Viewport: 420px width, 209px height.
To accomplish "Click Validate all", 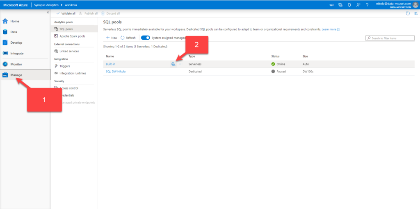I will (x=66, y=13).
